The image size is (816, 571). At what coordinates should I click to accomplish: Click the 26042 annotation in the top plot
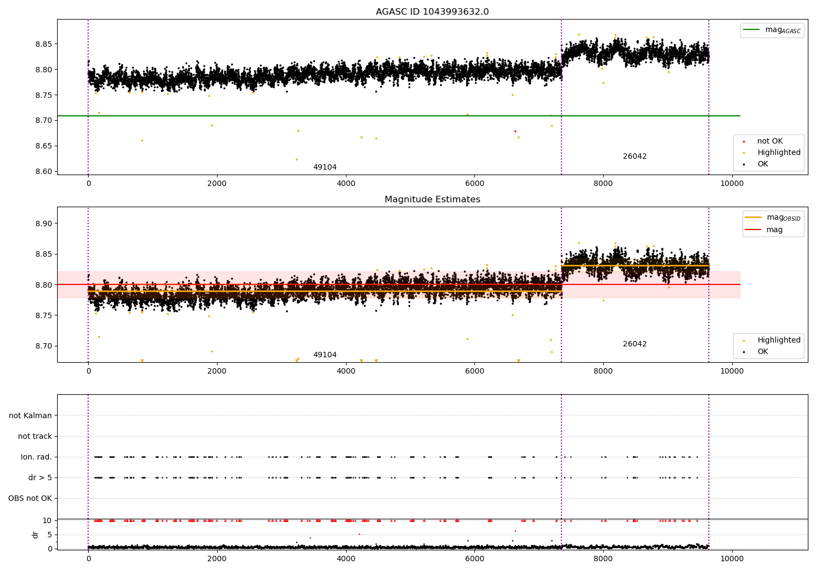[635, 157]
